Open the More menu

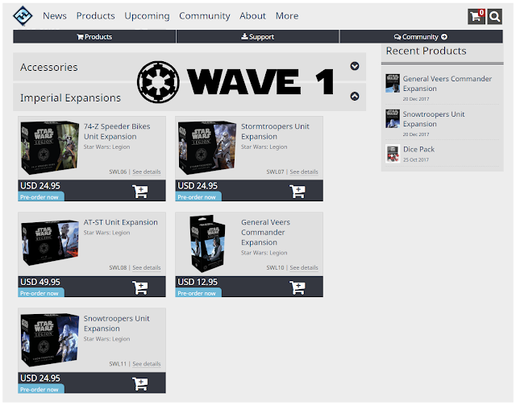click(287, 16)
